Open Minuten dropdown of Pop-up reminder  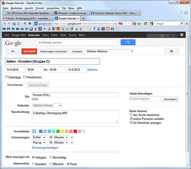(x=61, y=142)
